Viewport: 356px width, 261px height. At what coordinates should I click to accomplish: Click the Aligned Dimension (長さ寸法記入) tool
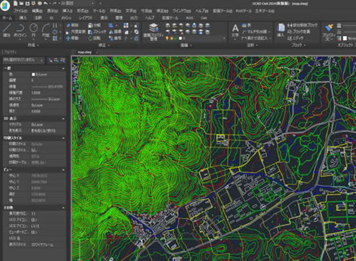coord(255,38)
